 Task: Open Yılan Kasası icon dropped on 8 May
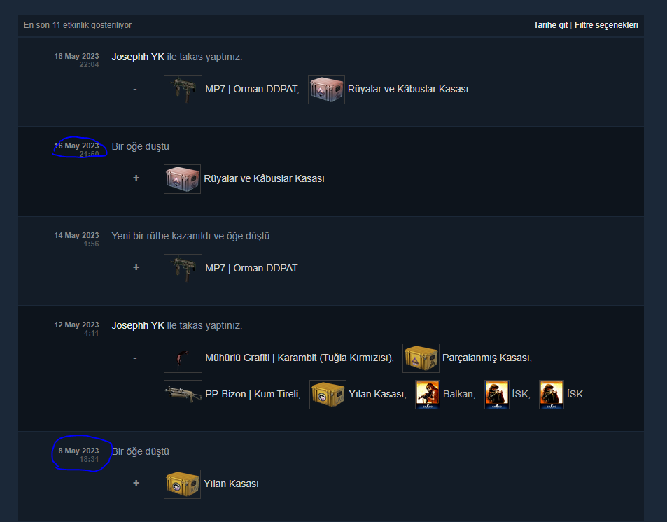point(182,484)
